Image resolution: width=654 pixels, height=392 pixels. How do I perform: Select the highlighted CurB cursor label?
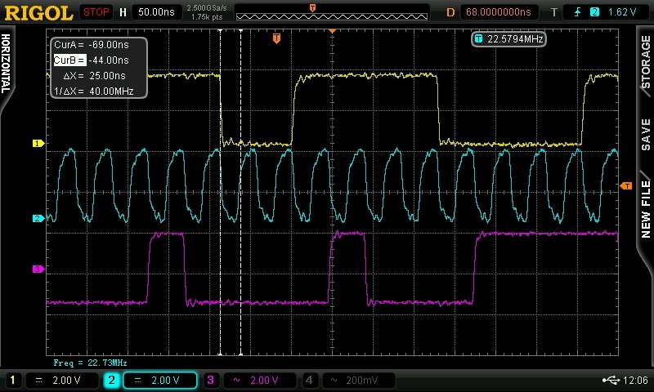coord(69,60)
